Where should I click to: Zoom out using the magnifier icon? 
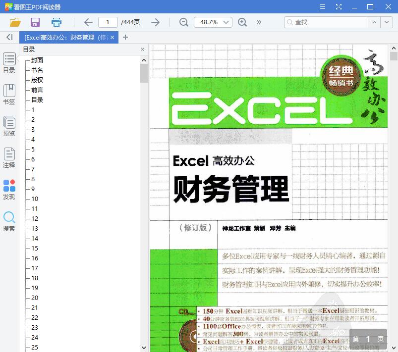[183, 22]
